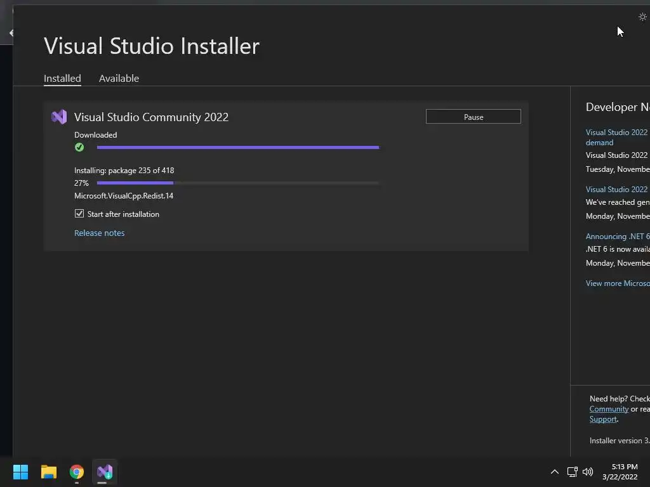This screenshot has height=487, width=650.
Task: Open the Release notes link
Action: [100, 233]
